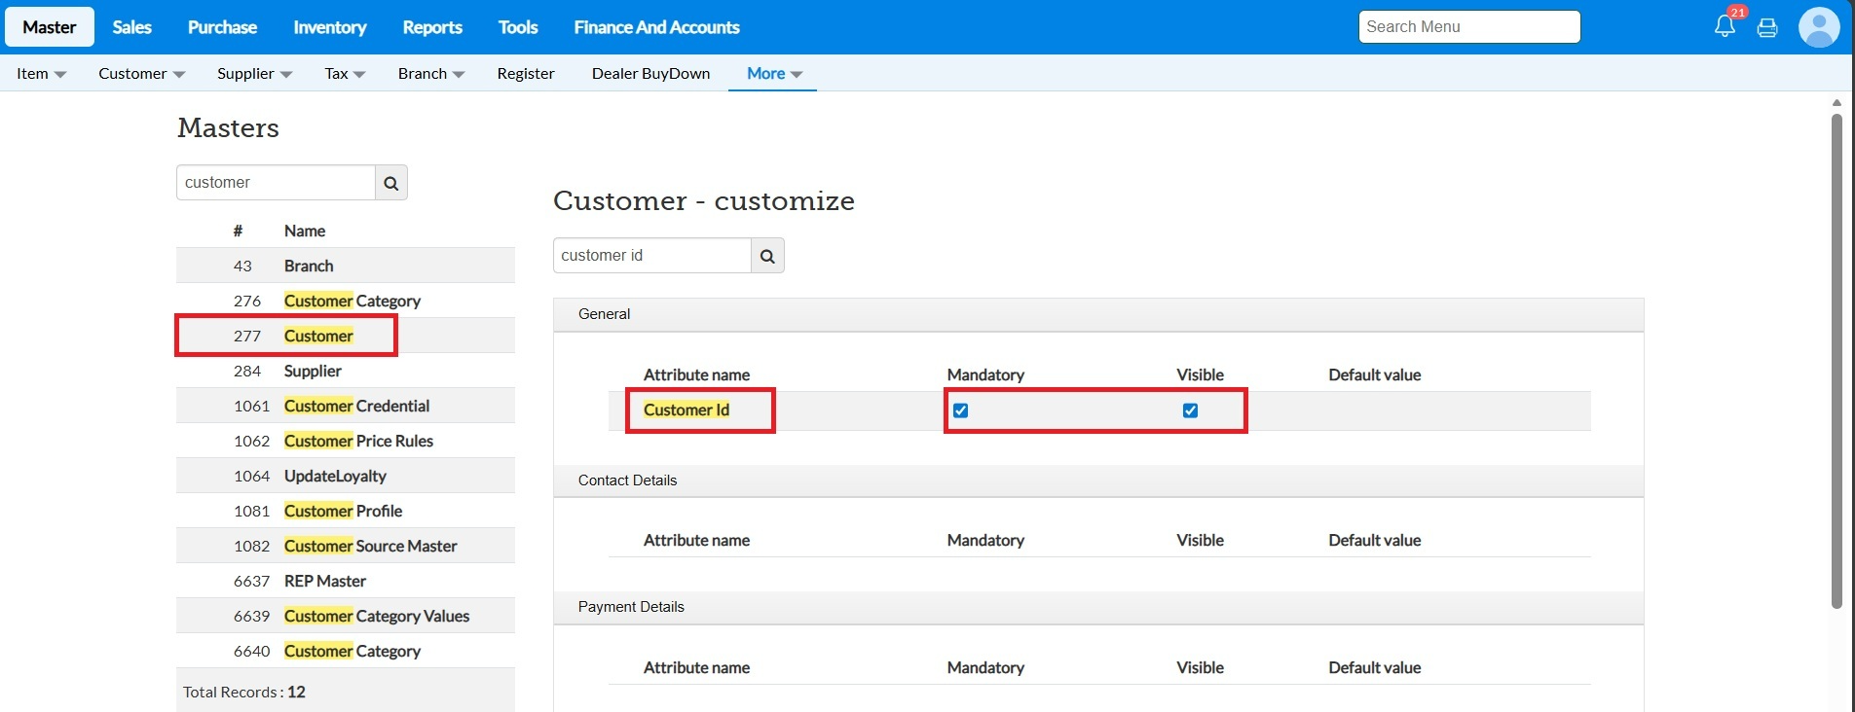The height and width of the screenshot is (712, 1855).
Task: Toggle Customer Id Mandatory checkbox
Action: (x=960, y=410)
